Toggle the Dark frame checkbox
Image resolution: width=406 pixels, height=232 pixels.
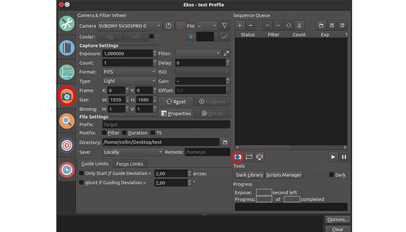(x=332, y=175)
